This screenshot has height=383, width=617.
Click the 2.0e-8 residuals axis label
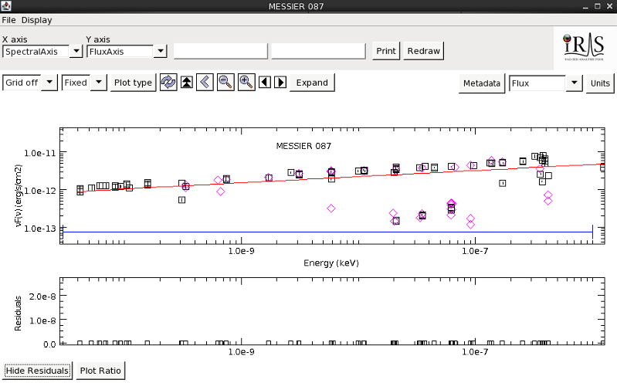(42, 297)
